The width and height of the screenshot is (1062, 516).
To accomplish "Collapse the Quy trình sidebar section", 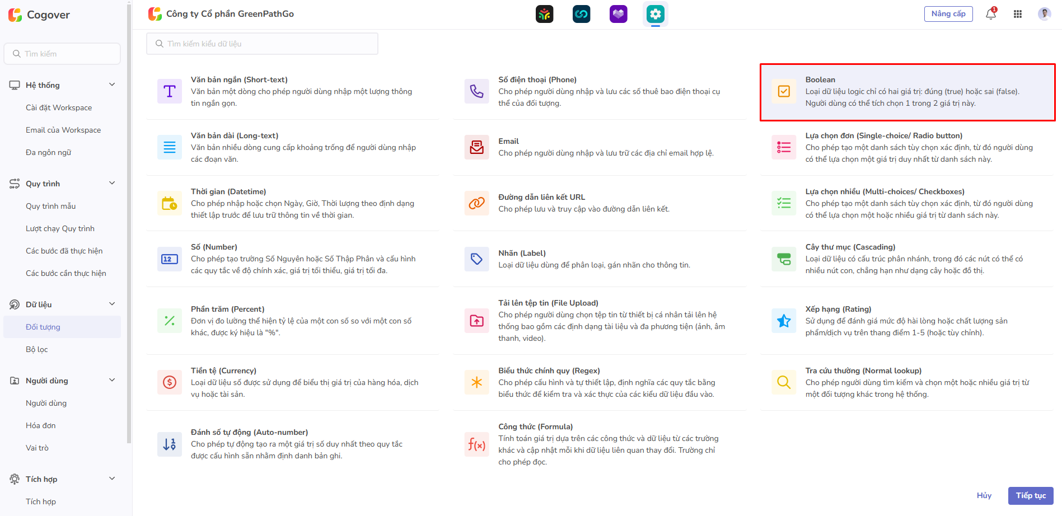I will click(112, 184).
